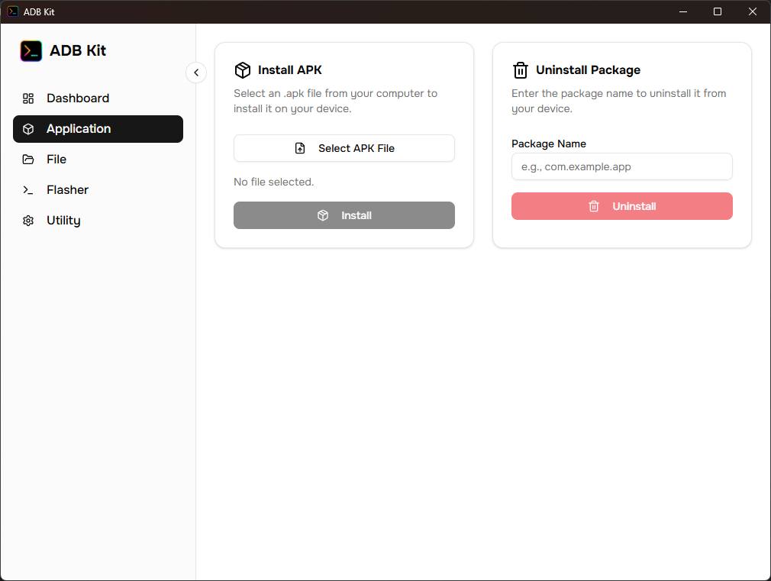The height and width of the screenshot is (581, 771).
Task: Choose an APK with Select APK File
Action: (344, 148)
